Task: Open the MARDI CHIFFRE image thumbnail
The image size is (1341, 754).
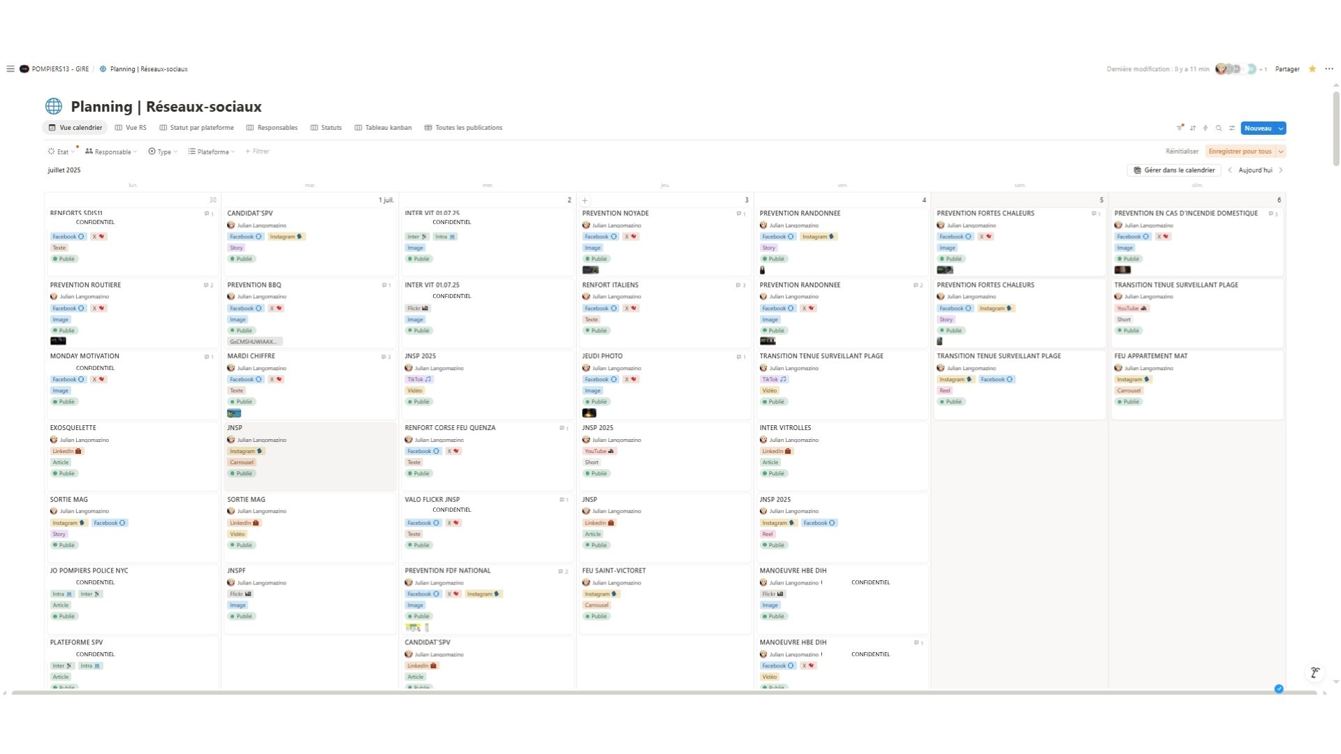Action: 234,413
